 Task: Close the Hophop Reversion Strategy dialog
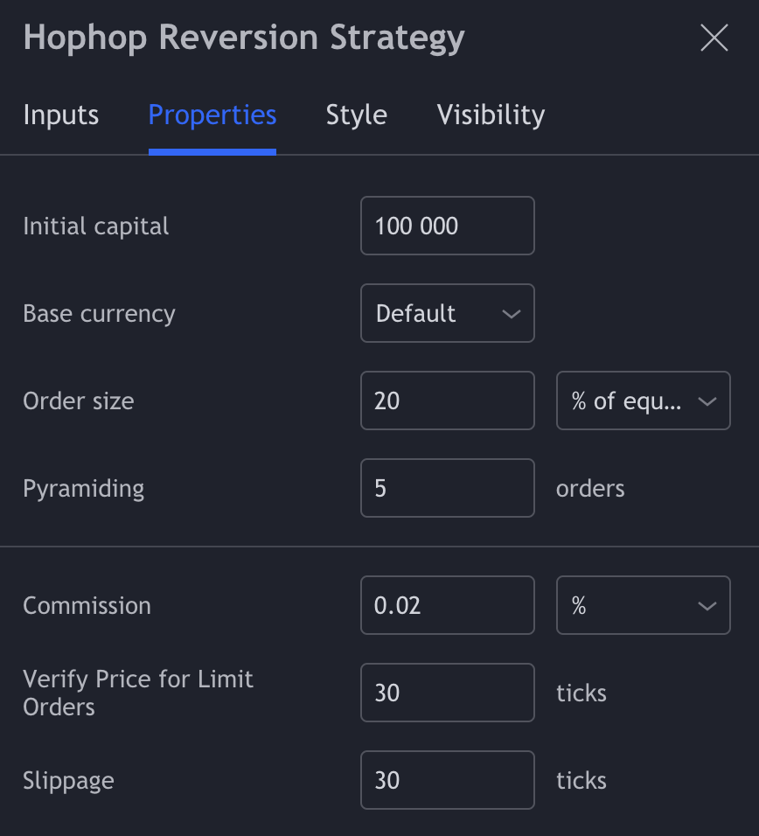click(714, 38)
